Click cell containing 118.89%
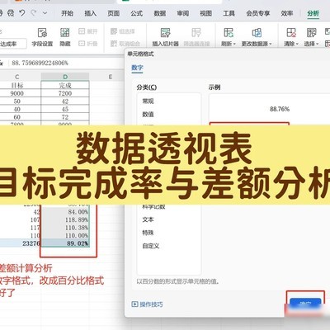Image resolution: width=330 pixels, height=330 pixels. pyautogui.click(x=65, y=219)
